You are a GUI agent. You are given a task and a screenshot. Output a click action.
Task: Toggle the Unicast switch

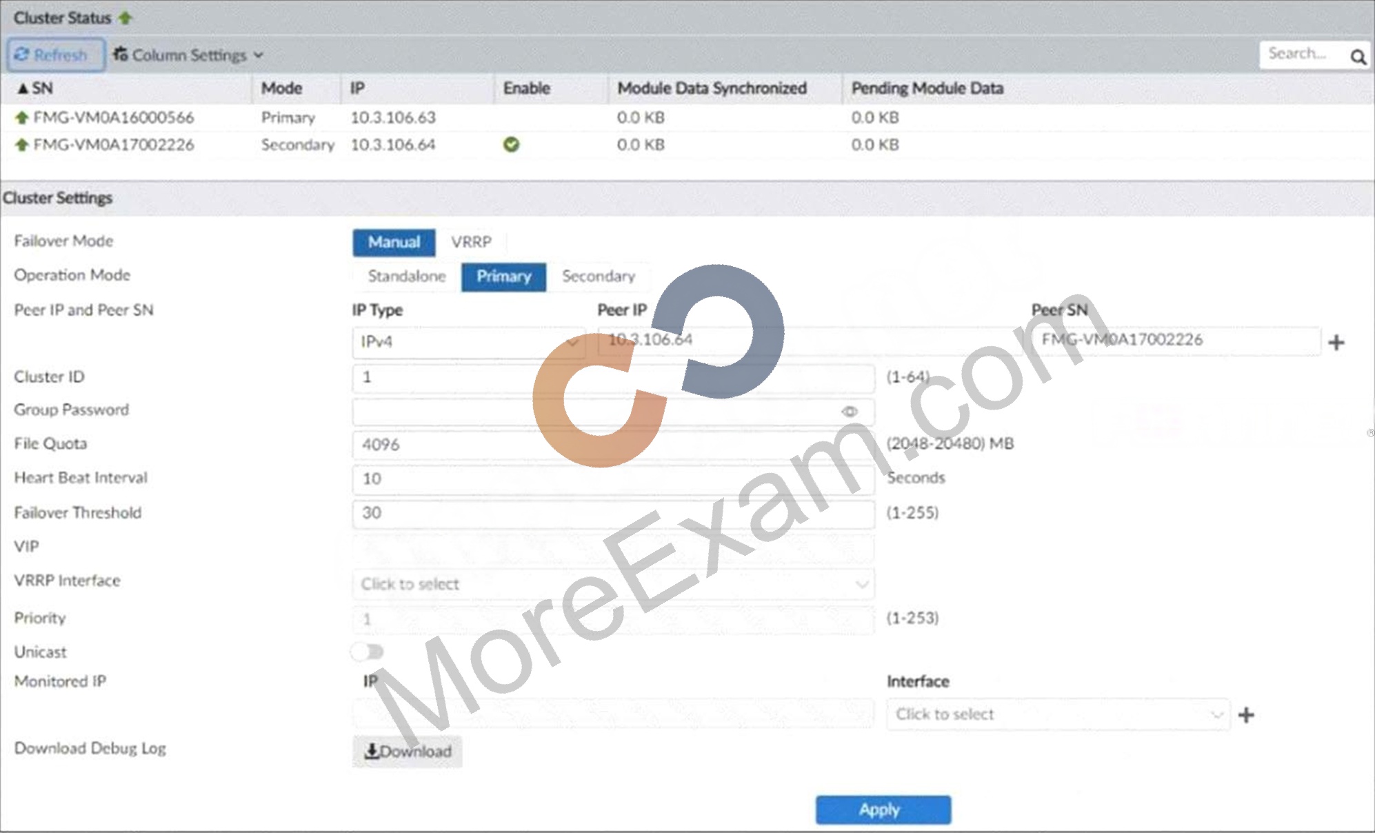(x=367, y=652)
